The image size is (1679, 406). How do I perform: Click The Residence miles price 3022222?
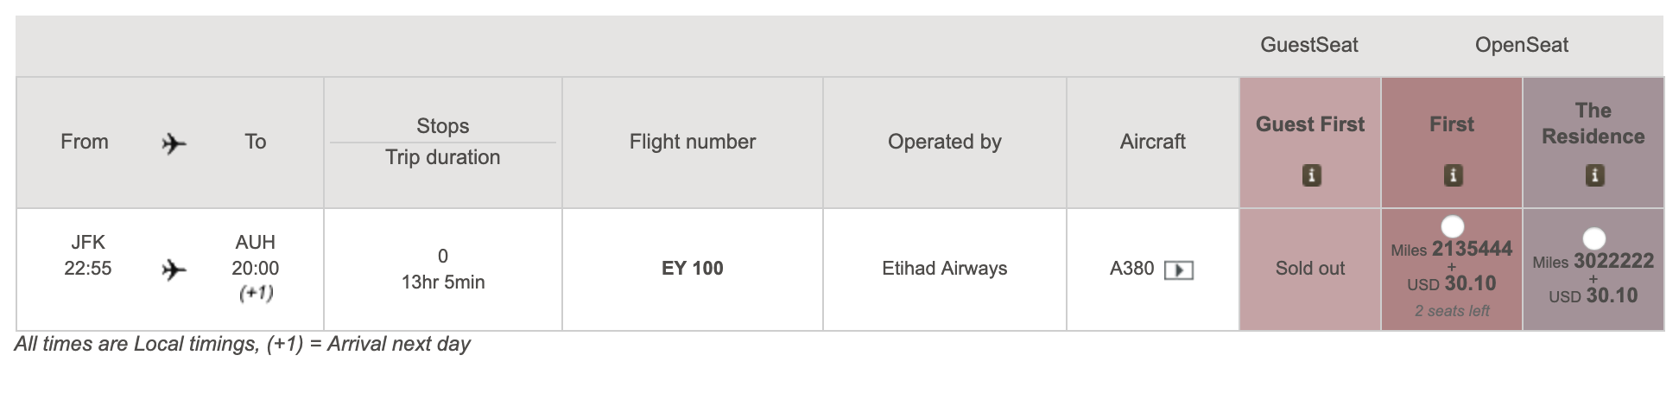pyautogui.click(x=1613, y=262)
